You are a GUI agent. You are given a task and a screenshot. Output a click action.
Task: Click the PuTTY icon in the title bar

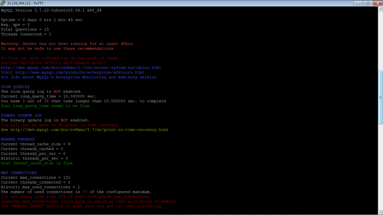[3, 3]
